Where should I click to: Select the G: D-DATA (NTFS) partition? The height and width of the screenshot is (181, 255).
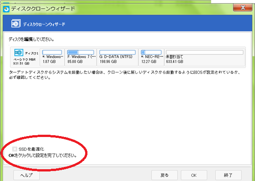(x=117, y=57)
